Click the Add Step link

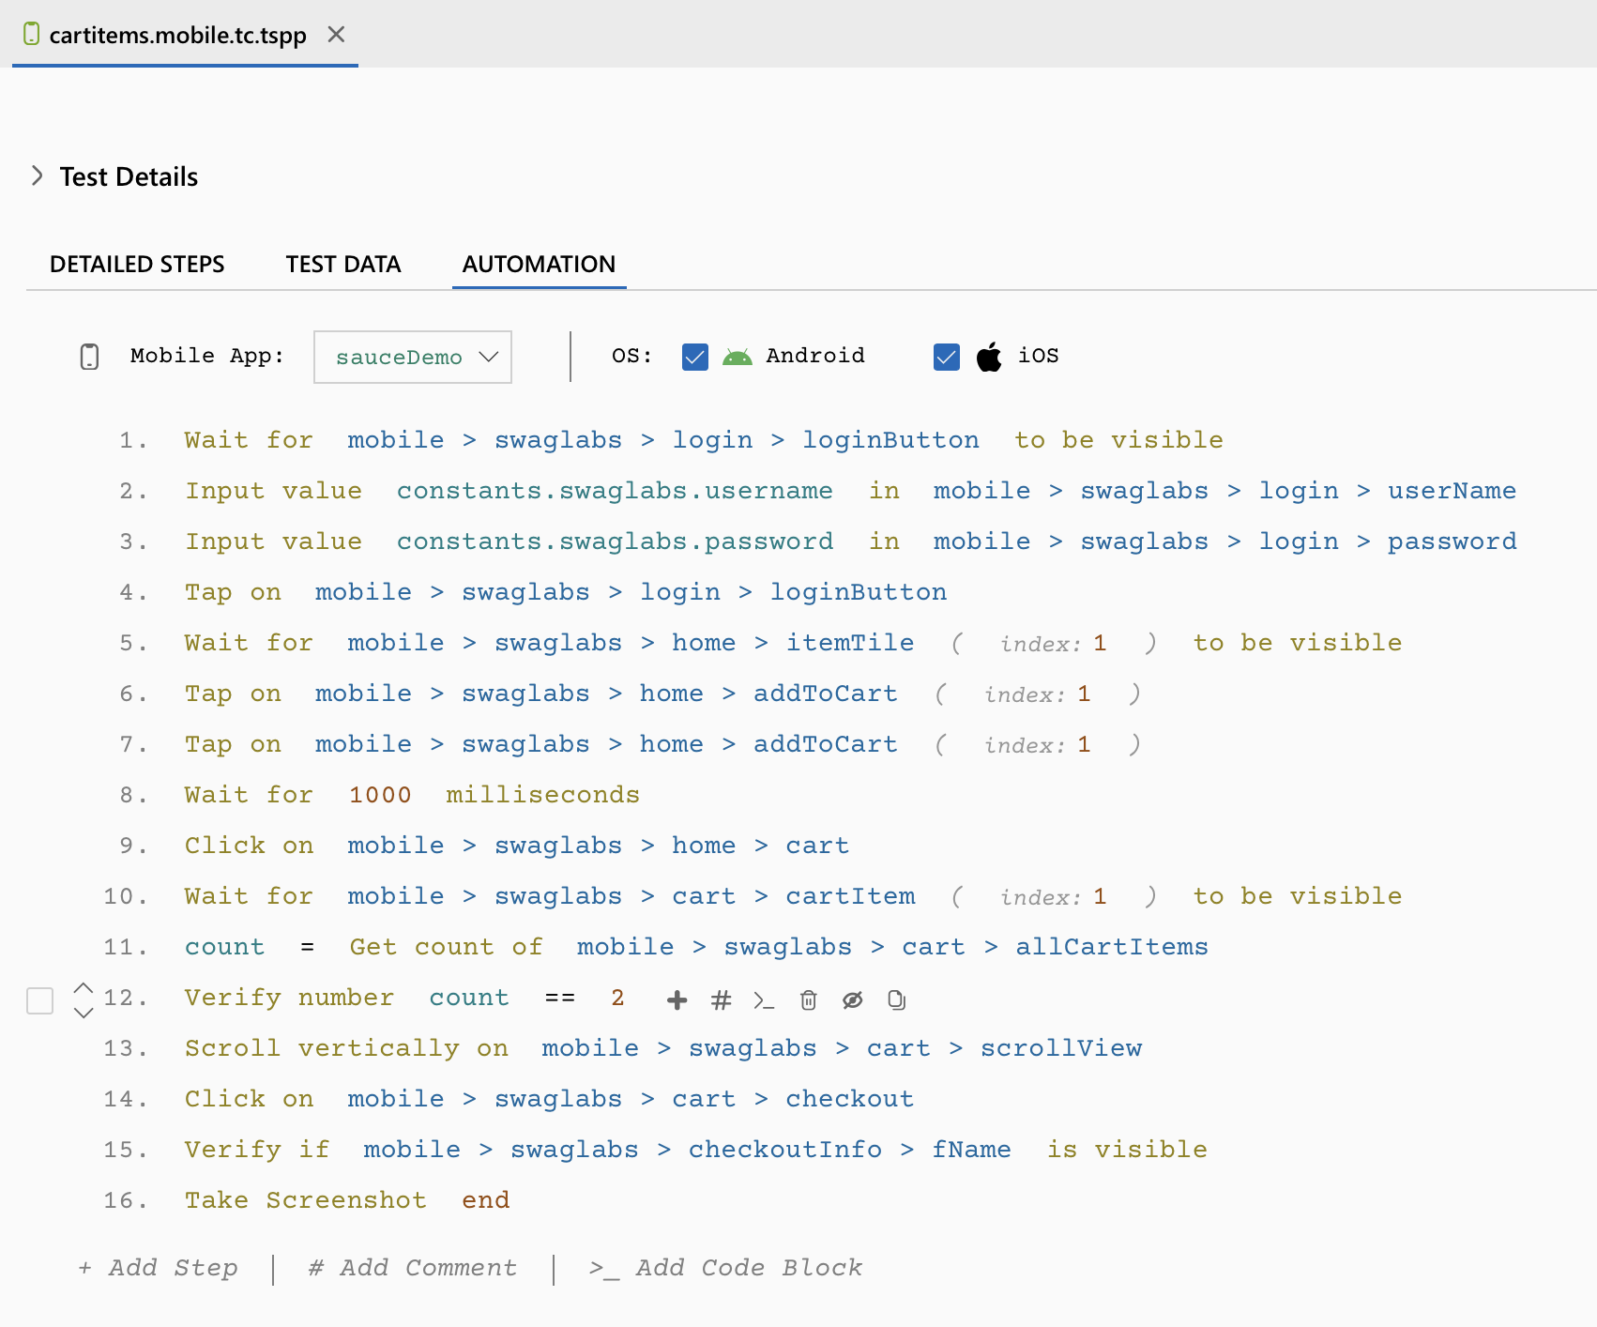coord(159,1268)
